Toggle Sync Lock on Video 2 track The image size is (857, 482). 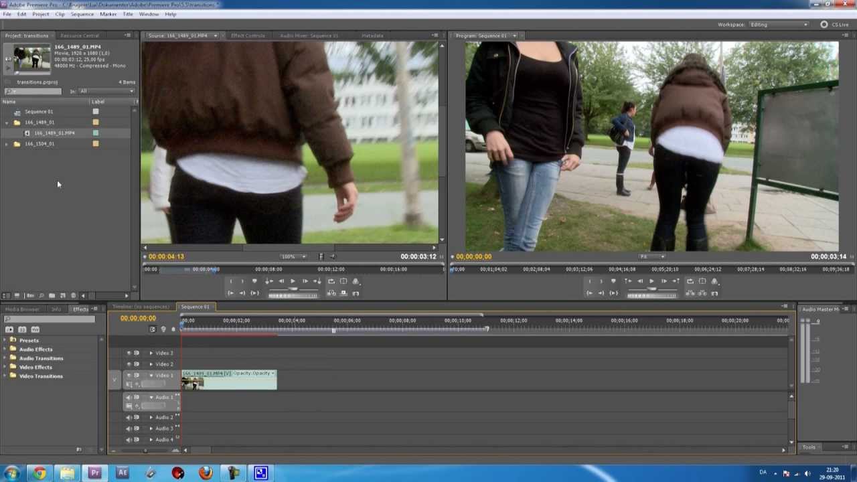[137, 364]
